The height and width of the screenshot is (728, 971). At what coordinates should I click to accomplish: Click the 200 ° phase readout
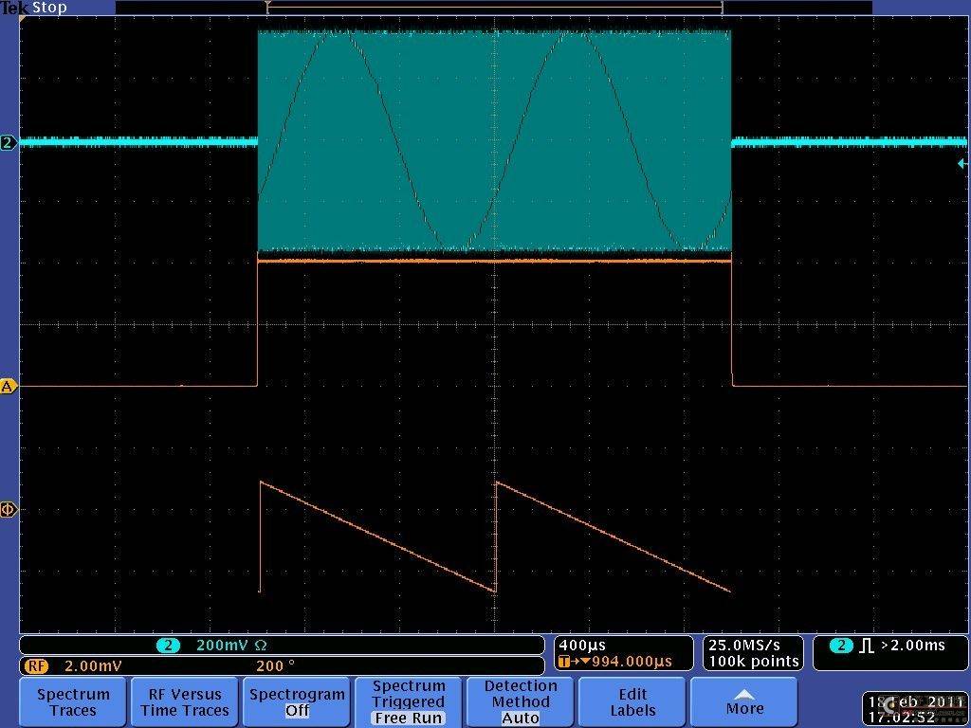(276, 666)
